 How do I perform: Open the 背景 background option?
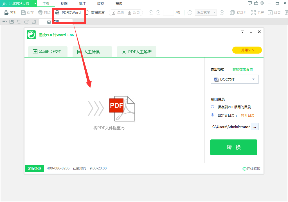pyautogui.click(x=274, y=12)
